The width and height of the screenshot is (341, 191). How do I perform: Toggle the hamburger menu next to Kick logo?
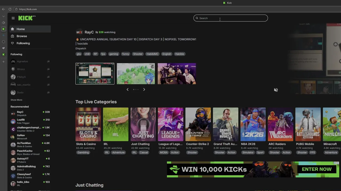(x=13, y=18)
